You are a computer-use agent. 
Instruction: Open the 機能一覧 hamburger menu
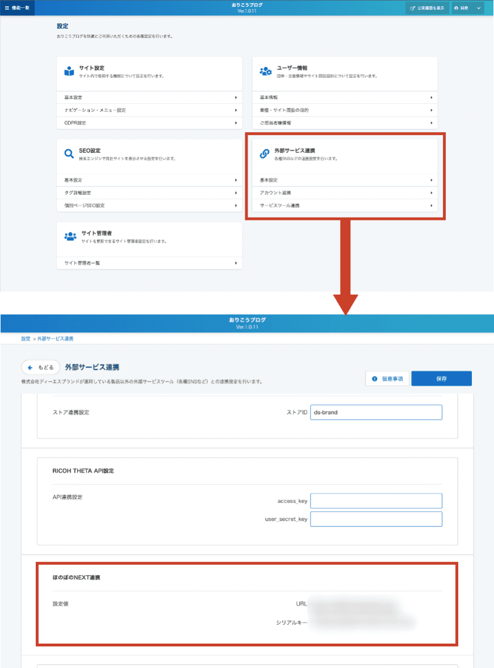[17, 8]
